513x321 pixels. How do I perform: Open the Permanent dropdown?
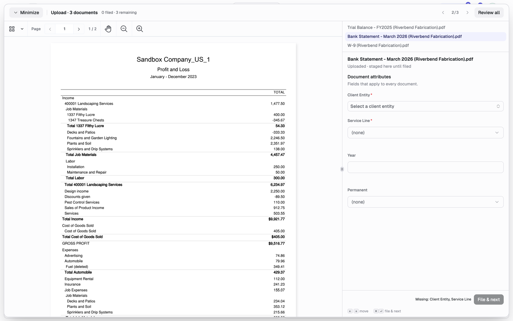pyautogui.click(x=425, y=202)
